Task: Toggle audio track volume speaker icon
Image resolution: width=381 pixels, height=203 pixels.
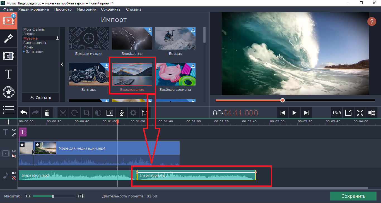Action: click(14, 173)
